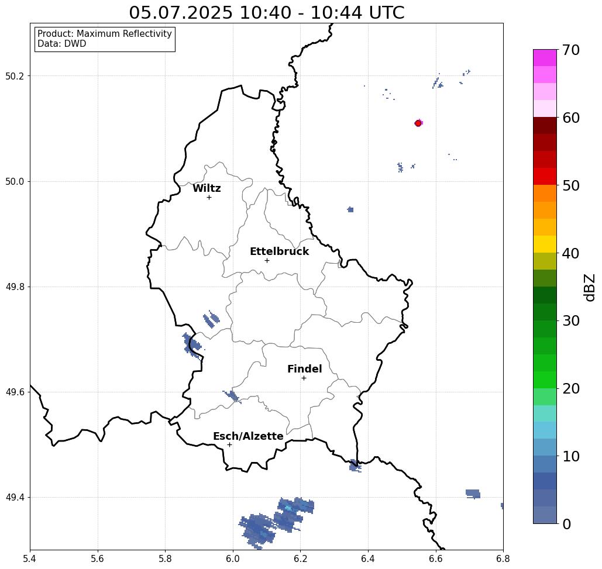Click the colorbar tick label 60

pyautogui.click(x=571, y=118)
